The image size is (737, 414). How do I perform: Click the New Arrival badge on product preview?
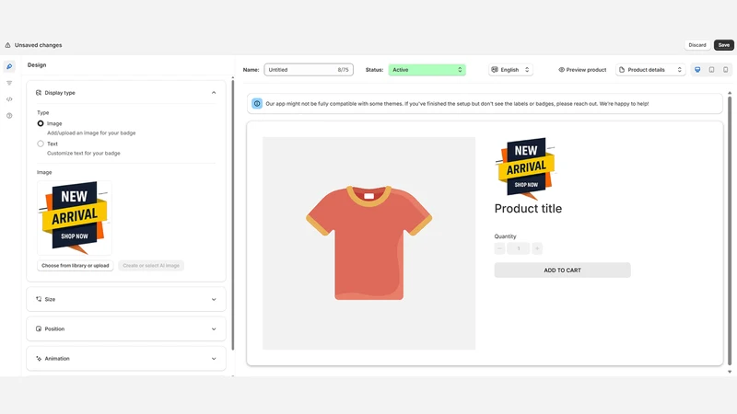point(525,168)
